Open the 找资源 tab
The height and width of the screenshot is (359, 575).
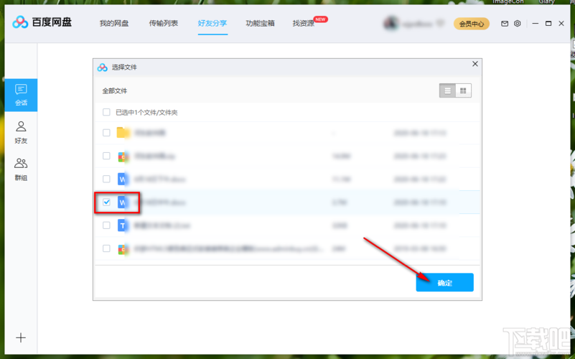point(304,24)
